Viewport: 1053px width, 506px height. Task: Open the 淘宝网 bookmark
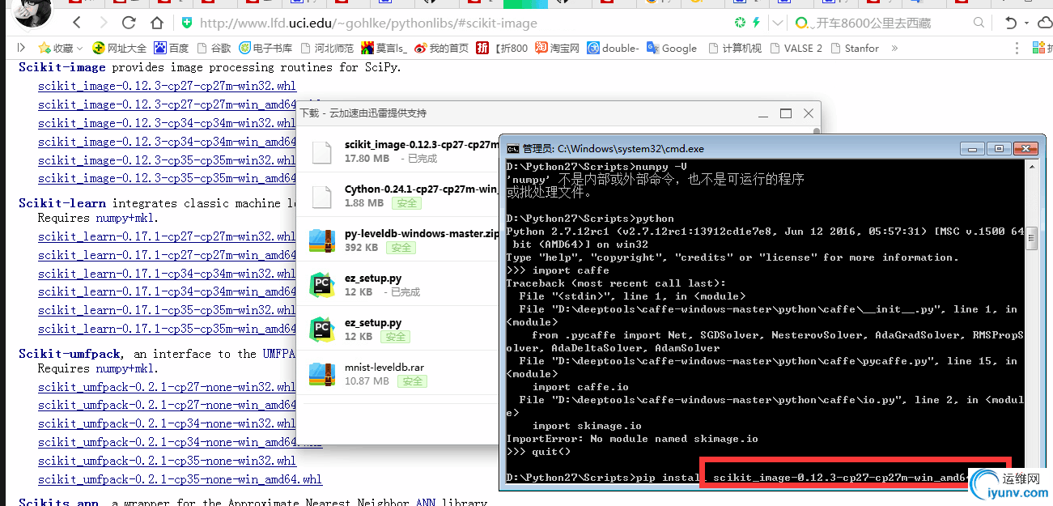click(558, 48)
